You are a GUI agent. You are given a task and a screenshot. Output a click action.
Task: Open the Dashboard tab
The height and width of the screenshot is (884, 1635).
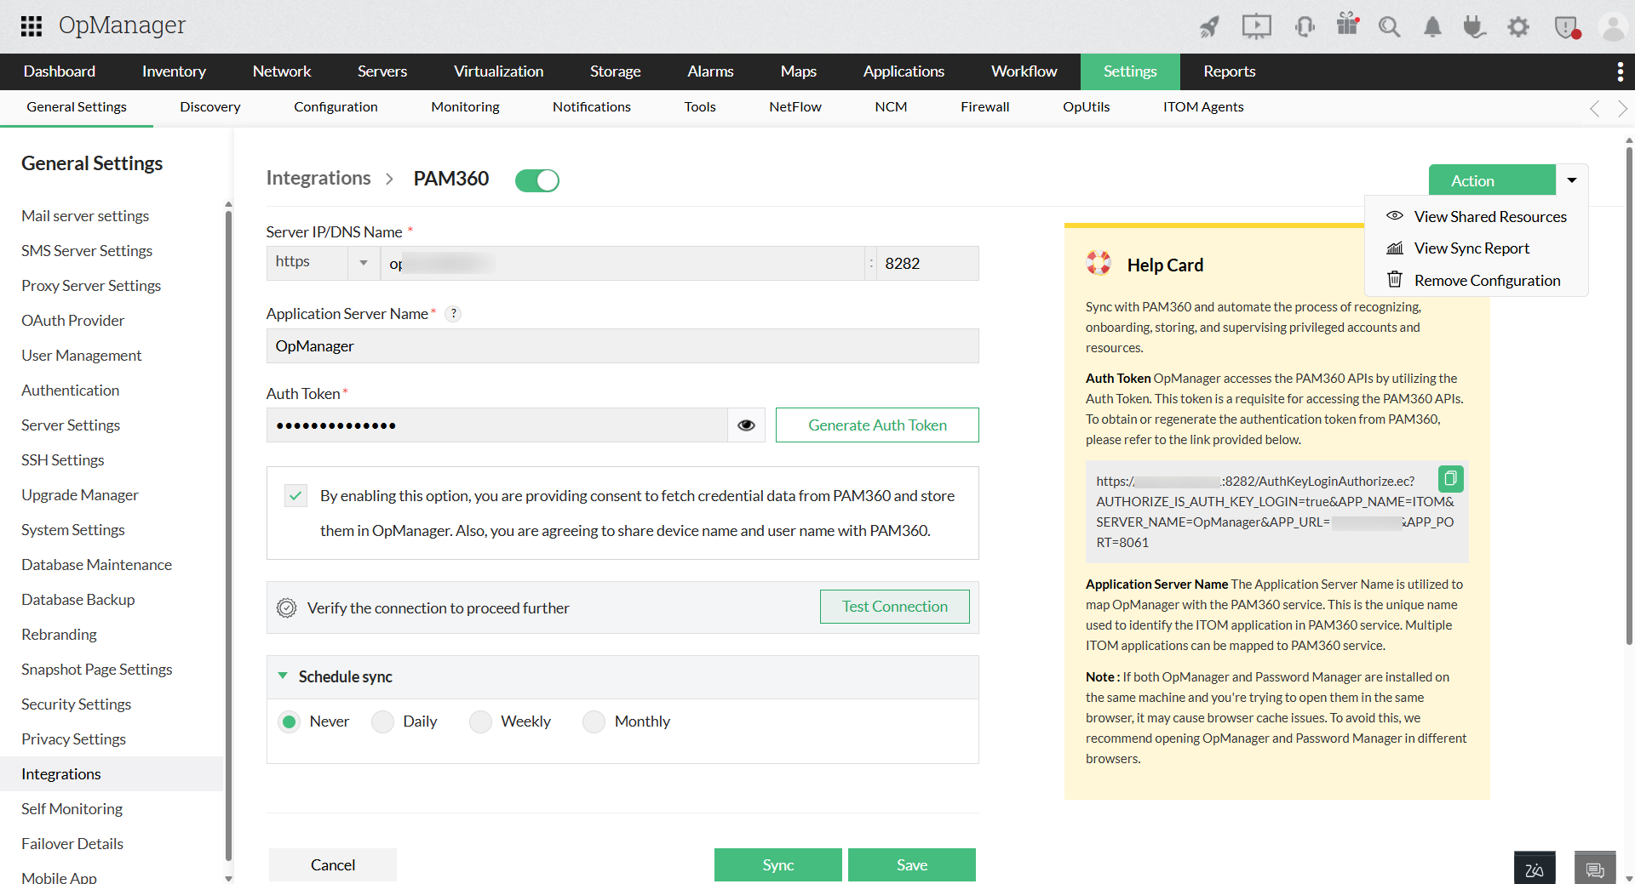tap(60, 71)
